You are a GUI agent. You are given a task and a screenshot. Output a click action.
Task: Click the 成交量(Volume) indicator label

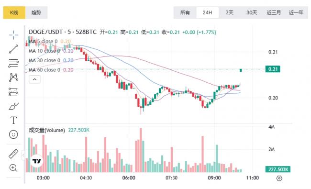(46, 130)
